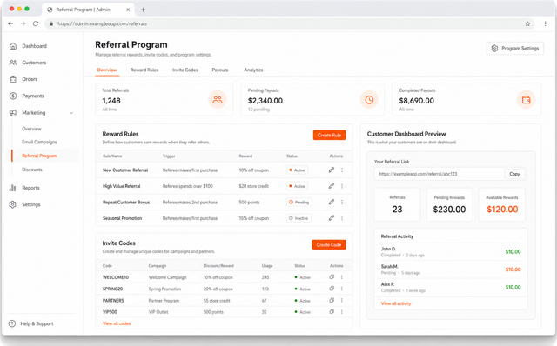The image size is (557, 346).
Task: Click the Completed Payouts wallet icon
Action: pyautogui.click(x=526, y=100)
